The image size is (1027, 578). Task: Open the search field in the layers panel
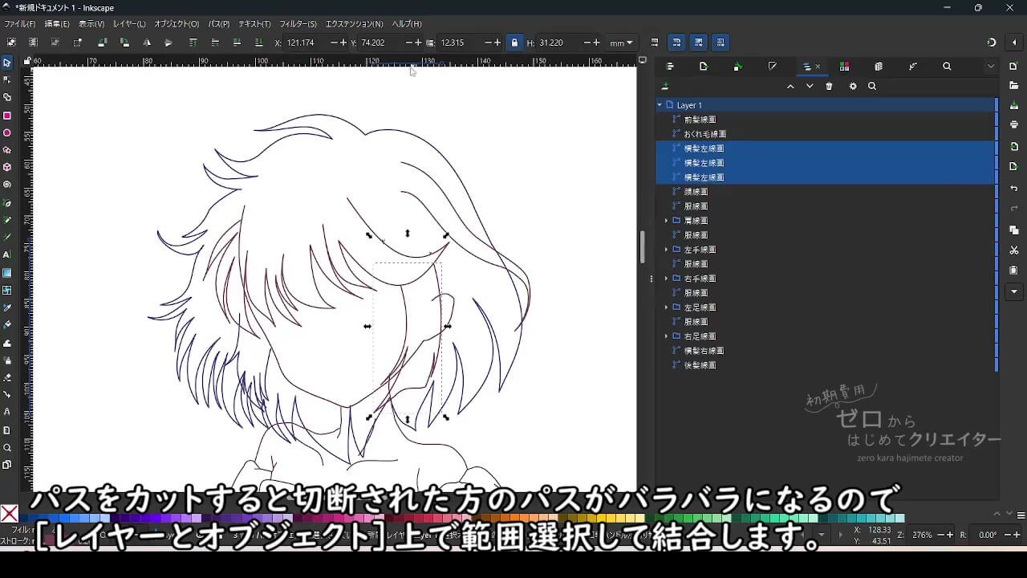pos(872,86)
